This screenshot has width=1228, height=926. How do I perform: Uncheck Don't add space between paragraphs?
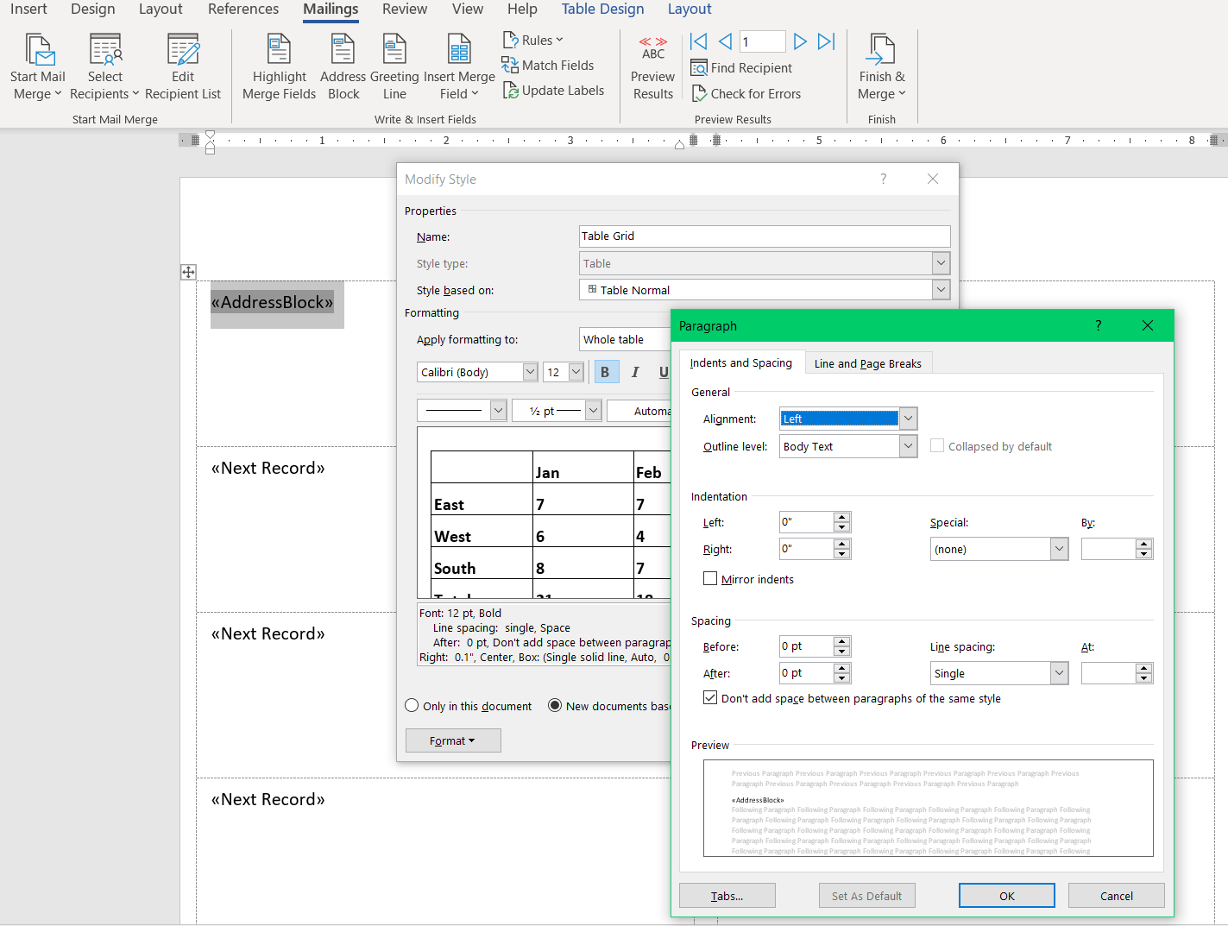[710, 698]
